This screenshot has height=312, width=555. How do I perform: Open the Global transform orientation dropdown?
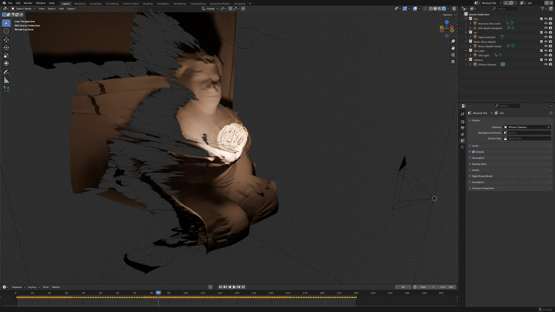tap(210, 9)
